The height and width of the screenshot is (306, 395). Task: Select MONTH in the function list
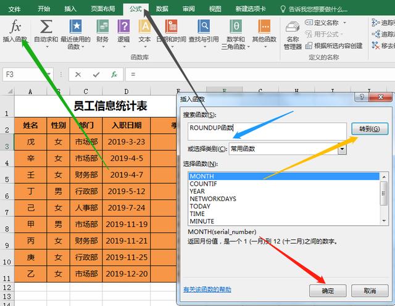pos(284,176)
